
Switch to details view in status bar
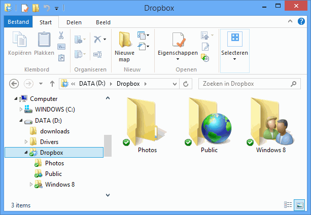coord(288,205)
